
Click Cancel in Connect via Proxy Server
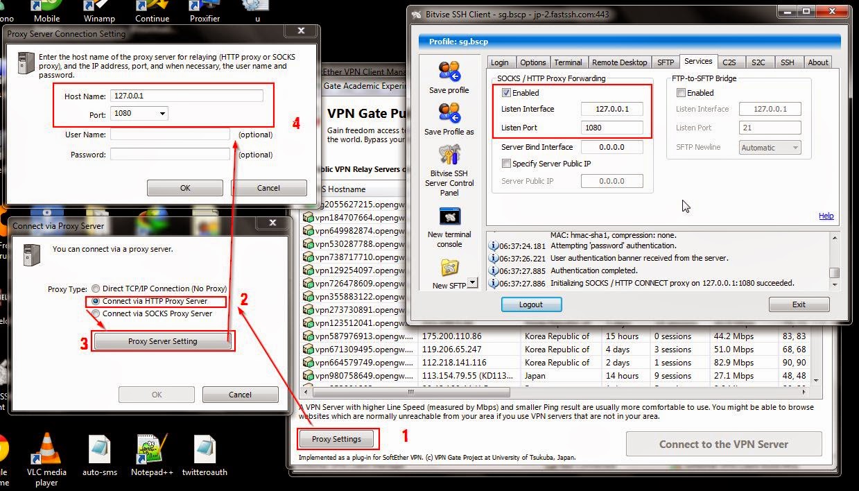tap(240, 395)
